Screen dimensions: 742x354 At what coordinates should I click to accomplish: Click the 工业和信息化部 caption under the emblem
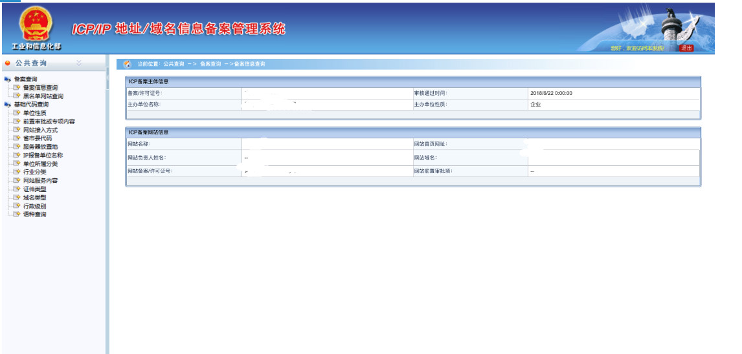pos(36,47)
